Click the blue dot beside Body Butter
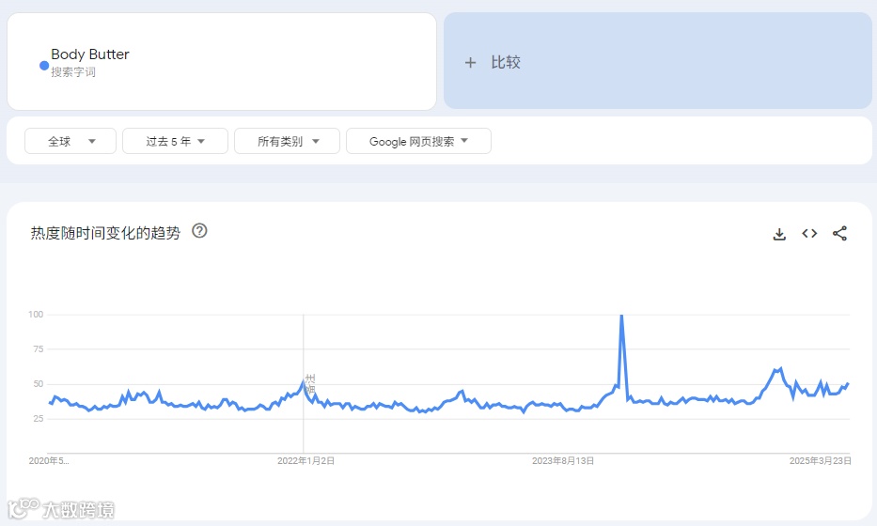The image size is (877, 526). coord(44,66)
